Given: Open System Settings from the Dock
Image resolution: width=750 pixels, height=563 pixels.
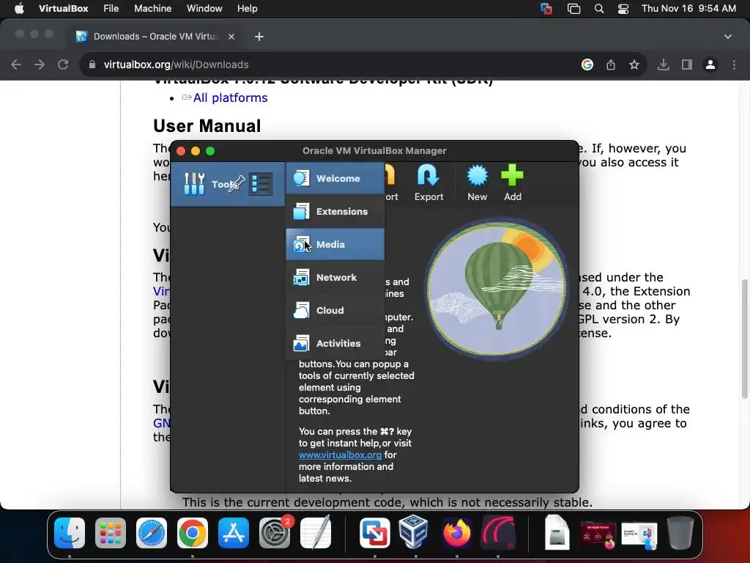Looking at the screenshot, I should (x=275, y=532).
